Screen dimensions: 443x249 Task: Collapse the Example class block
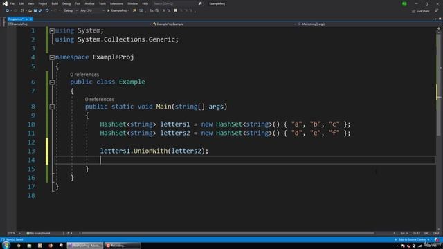click(x=52, y=82)
